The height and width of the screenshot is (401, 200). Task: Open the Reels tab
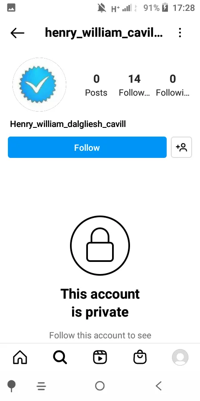(x=100, y=357)
